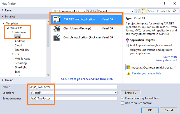This screenshot has height=114, width=180.
Task: Switch to medium icons list view
Action: click(144, 11)
